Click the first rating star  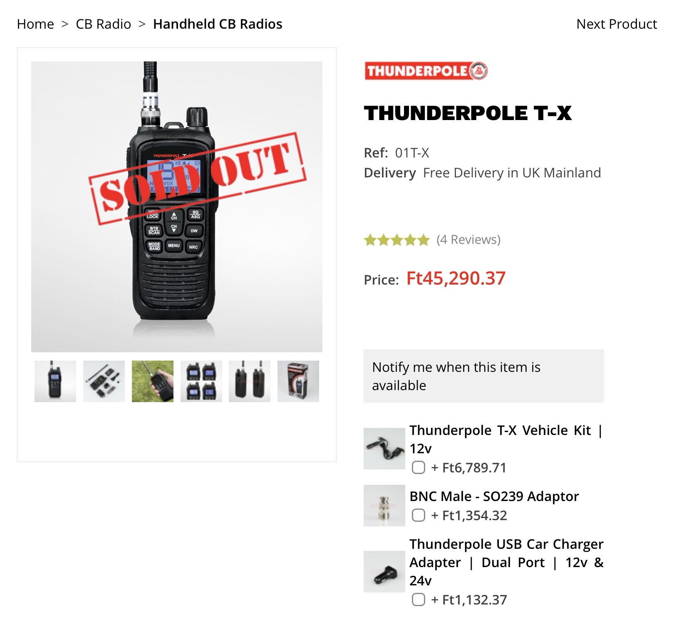(x=370, y=239)
